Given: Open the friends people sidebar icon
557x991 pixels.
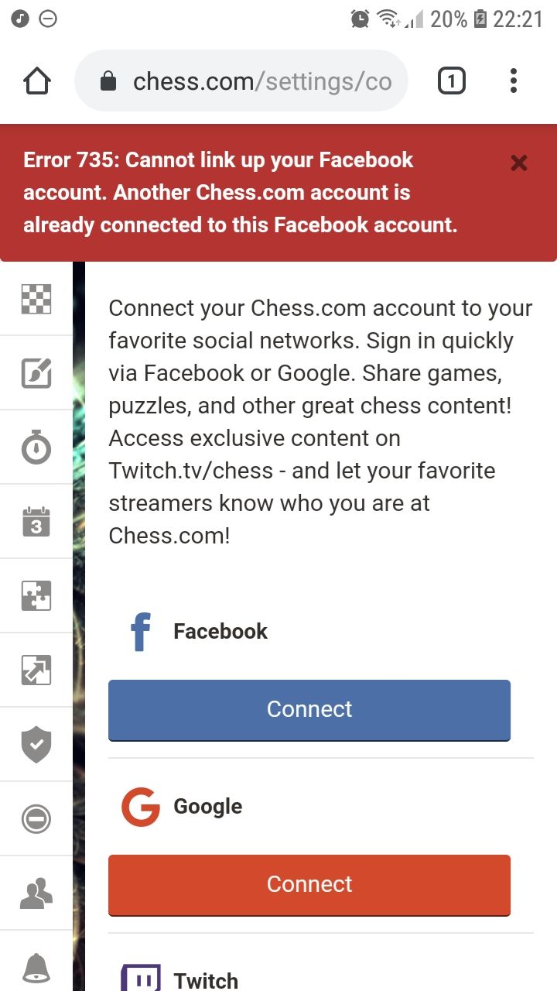Looking at the screenshot, I should click(x=36, y=893).
